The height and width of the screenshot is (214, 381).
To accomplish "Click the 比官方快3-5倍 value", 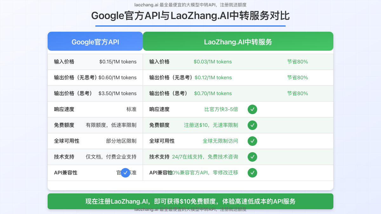I will (221, 109).
